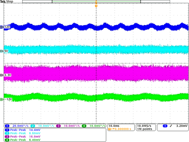Select the channel 4 Peak-Peak 8.40mV measurement

pyautogui.click(x=23, y=140)
